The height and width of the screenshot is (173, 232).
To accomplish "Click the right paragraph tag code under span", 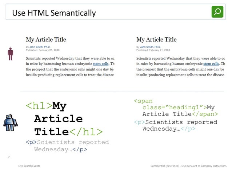I will coord(175,125).
